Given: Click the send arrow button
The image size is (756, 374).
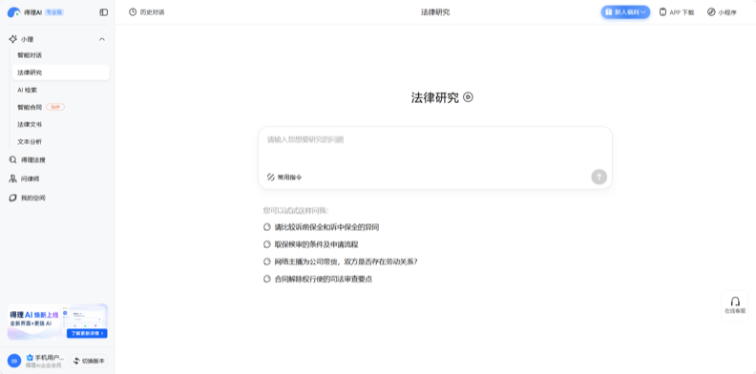Looking at the screenshot, I should tap(598, 177).
